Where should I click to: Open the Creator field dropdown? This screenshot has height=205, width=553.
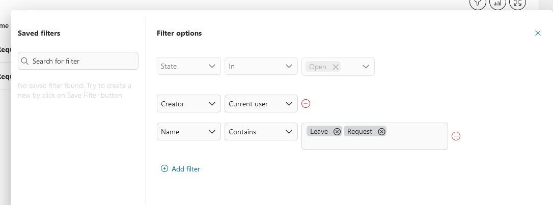(189, 104)
